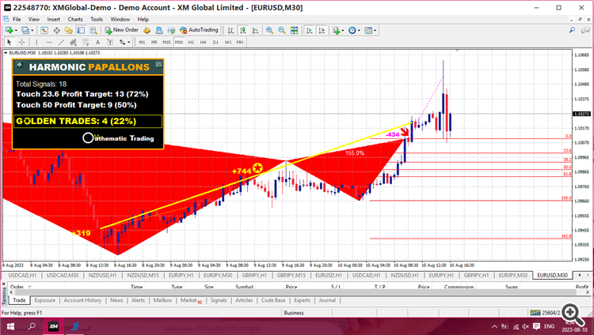The image size is (594, 335).
Task: Switch chart to candlesticks type
Action: pyautogui.click(x=243, y=30)
